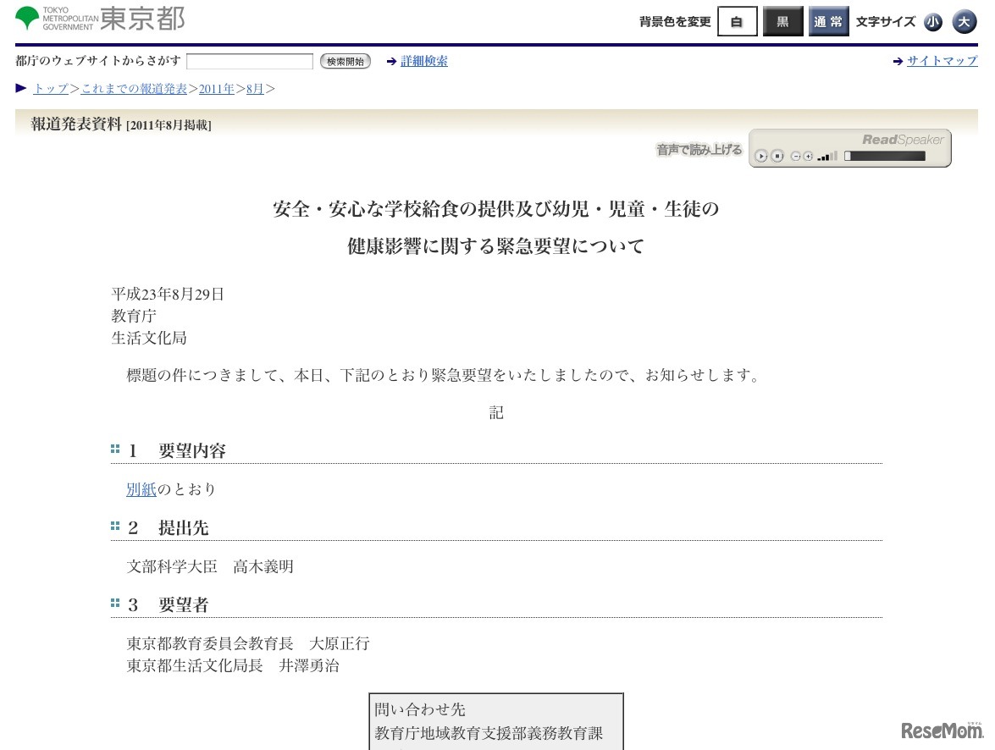Switch background color to black (黒)

click(x=782, y=22)
